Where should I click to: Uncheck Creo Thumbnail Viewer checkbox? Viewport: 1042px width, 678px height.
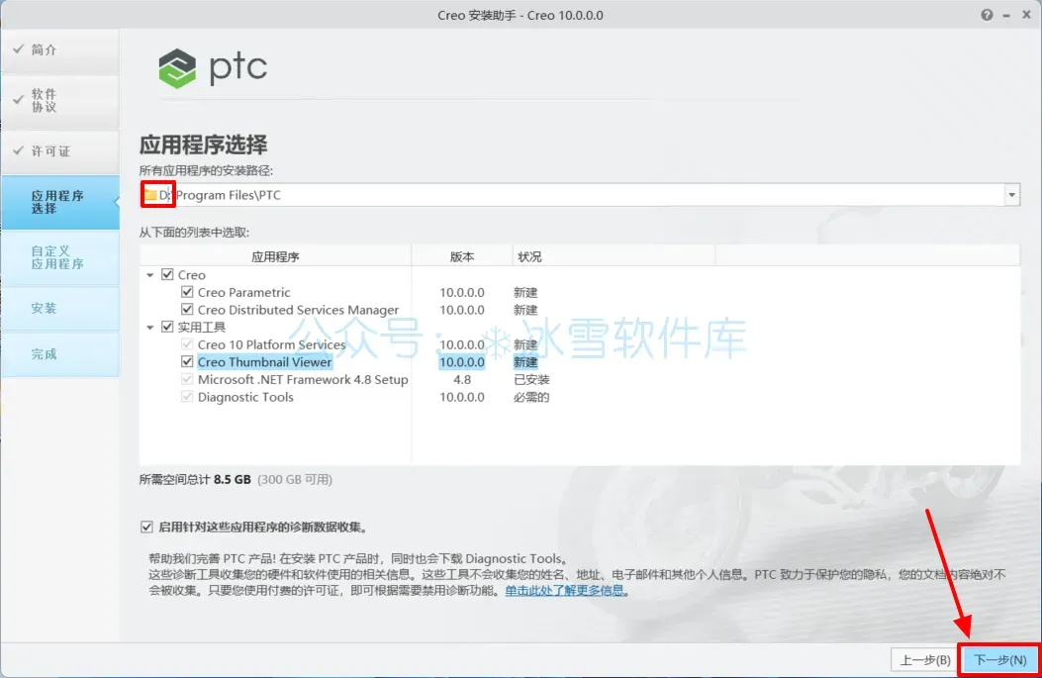tap(187, 361)
